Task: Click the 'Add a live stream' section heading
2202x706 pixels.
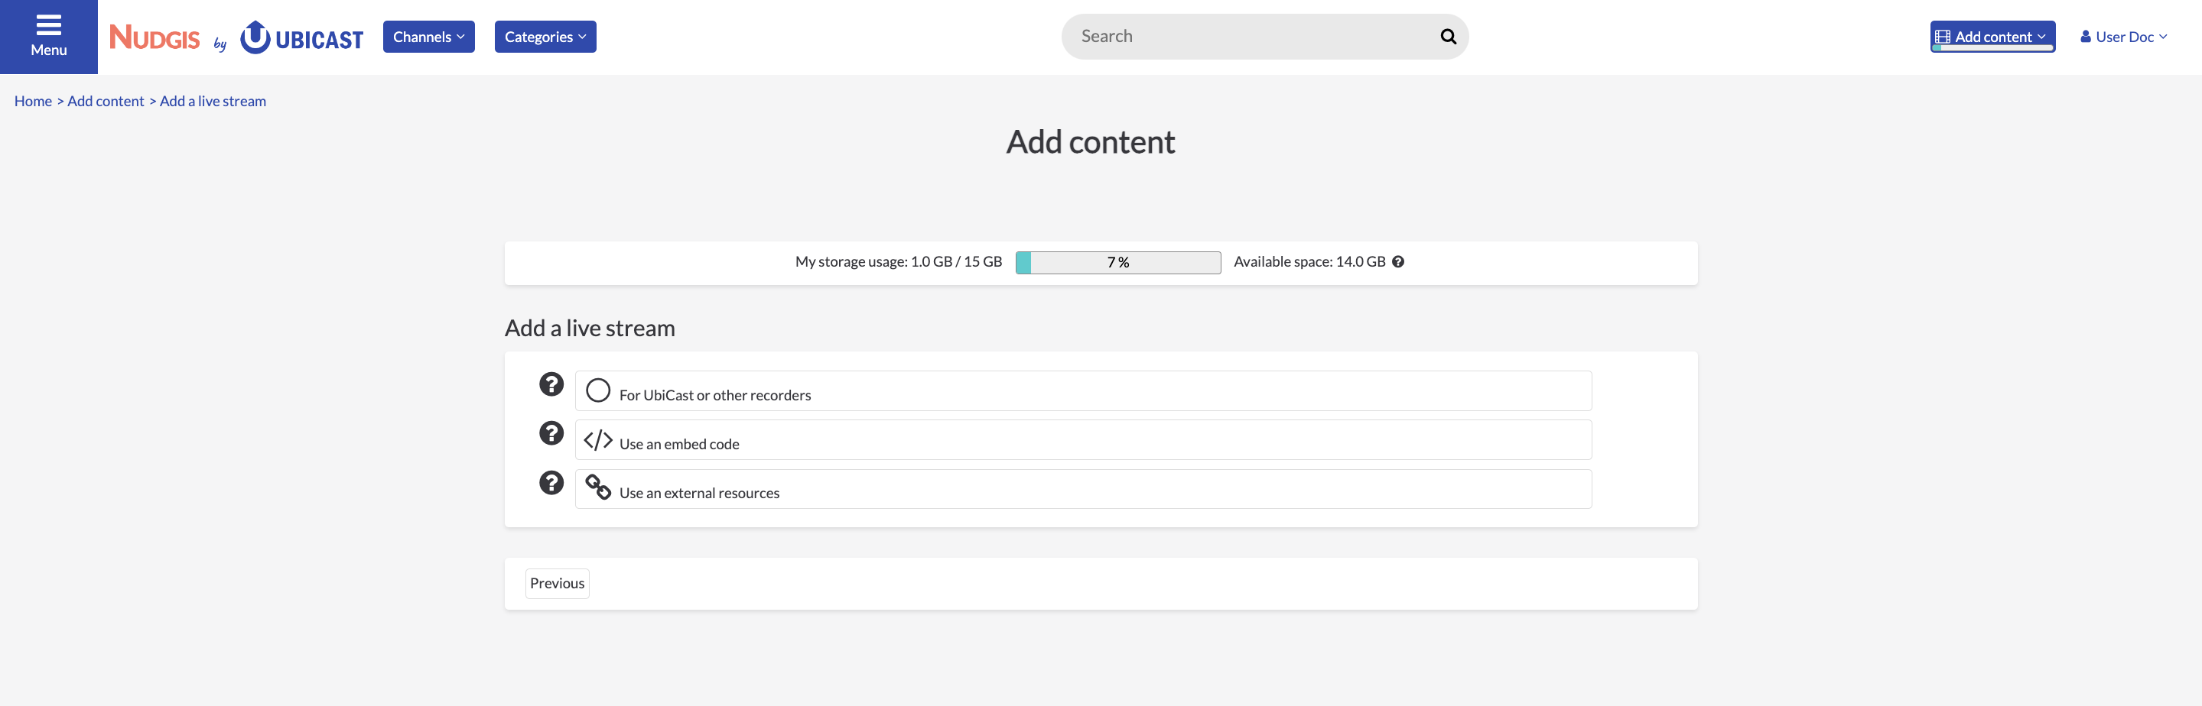Action: [x=590, y=329]
